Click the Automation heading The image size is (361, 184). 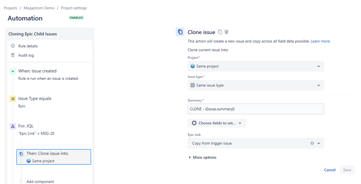25,18
